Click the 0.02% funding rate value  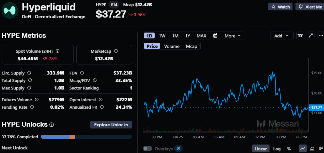[57, 107]
